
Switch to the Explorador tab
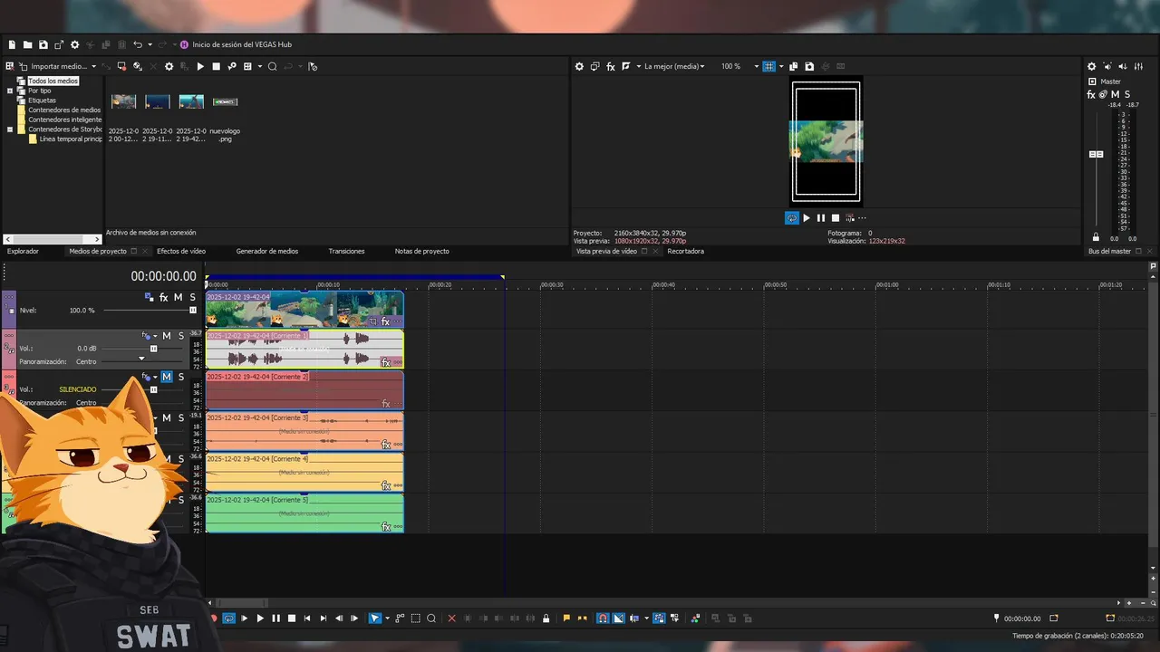(x=23, y=251)
